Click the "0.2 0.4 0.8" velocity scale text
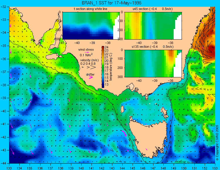 point(88,64)
